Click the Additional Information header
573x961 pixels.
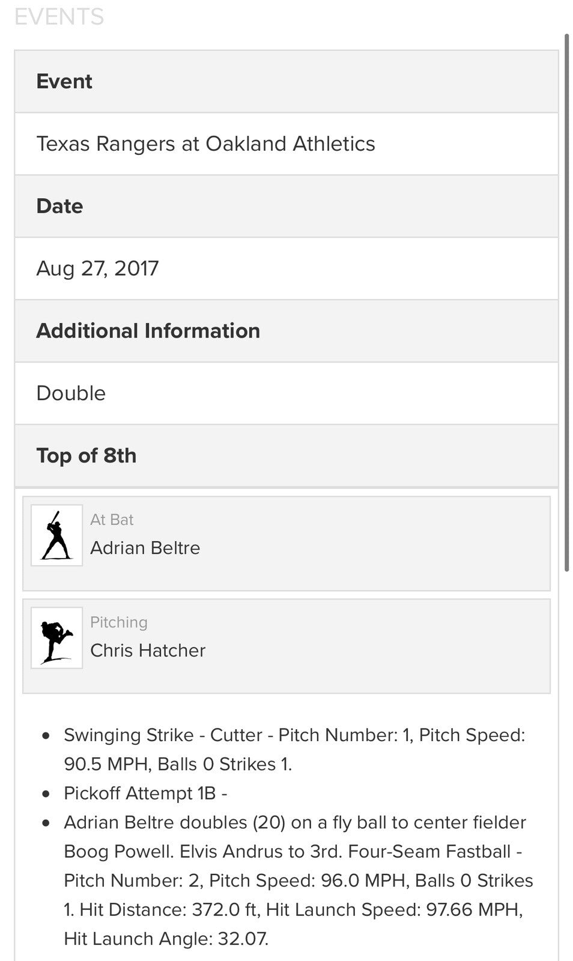(148, 331)
